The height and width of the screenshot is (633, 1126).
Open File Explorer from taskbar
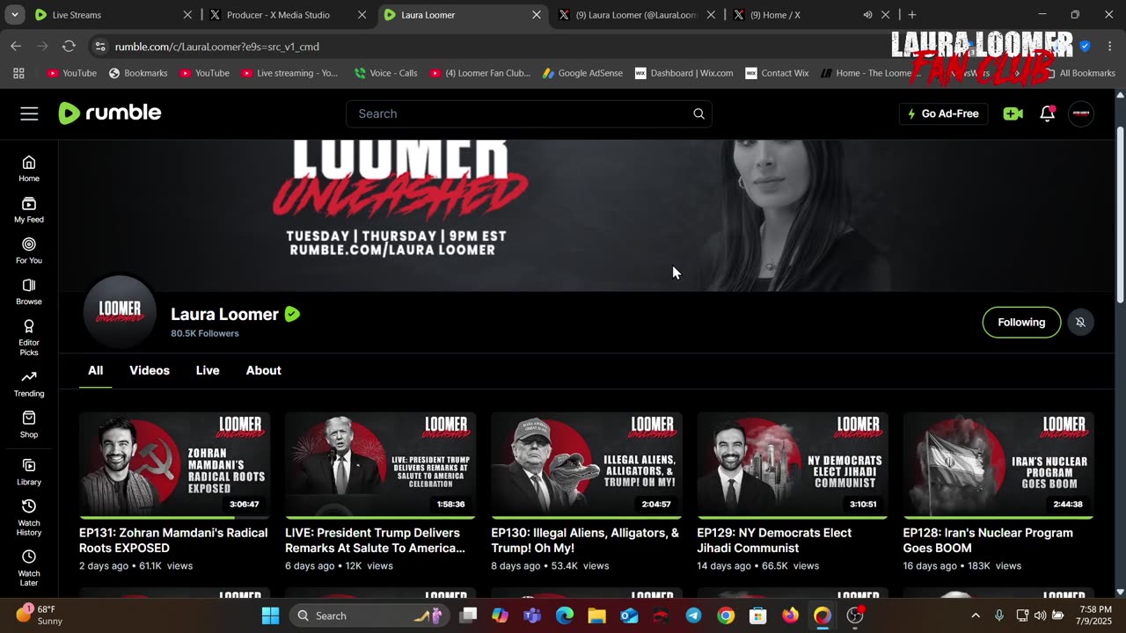tap(596, 615)
